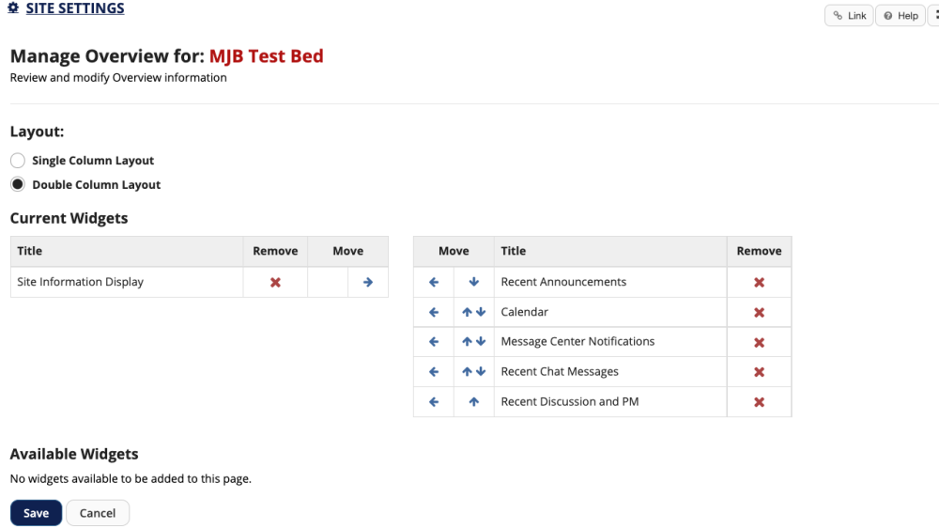The height and width of the screenshot is (529, 939).
Task: Click the Message Center Notifications title cell
Action: coord(610,341)
